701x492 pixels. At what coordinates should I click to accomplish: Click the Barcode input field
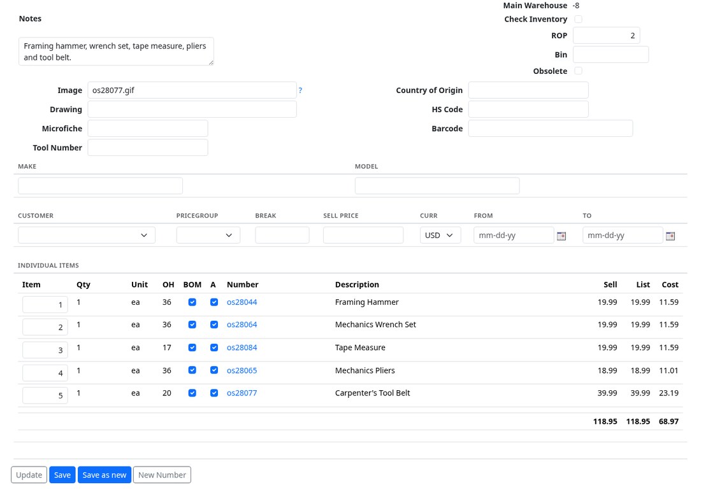[x=551, y=129]
